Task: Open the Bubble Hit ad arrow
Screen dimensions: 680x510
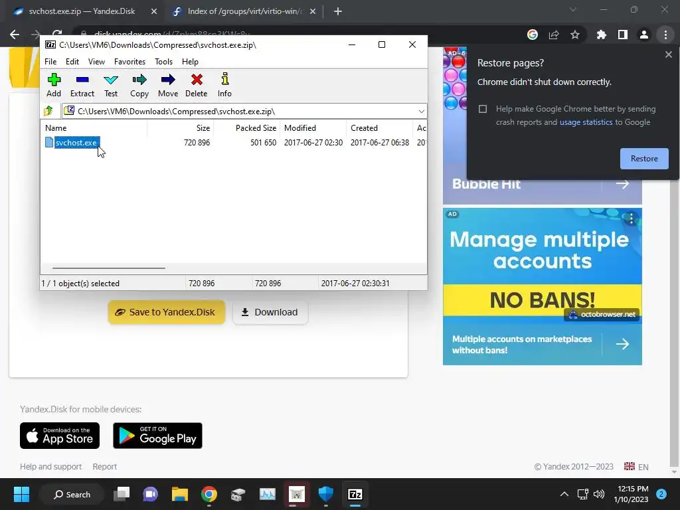Action: [x=622, y=184]
